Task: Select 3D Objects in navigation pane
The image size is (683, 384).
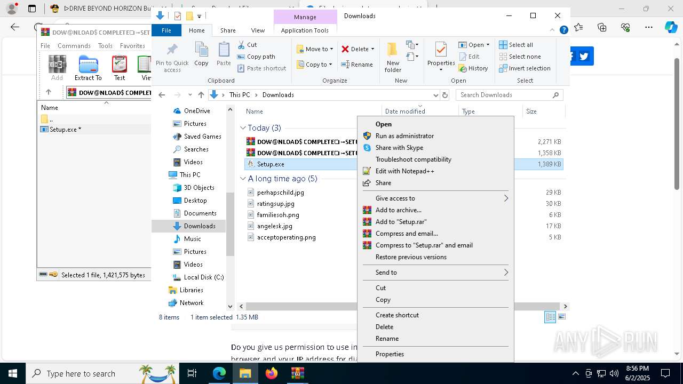Action: pos(199,188)
